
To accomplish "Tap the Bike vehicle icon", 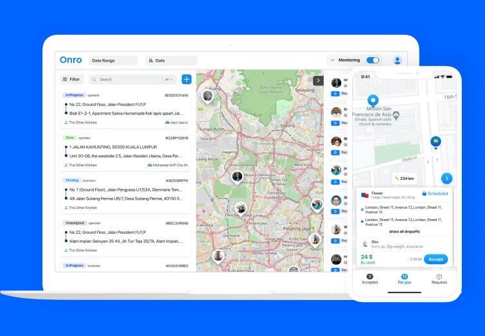I will [365, 244].
